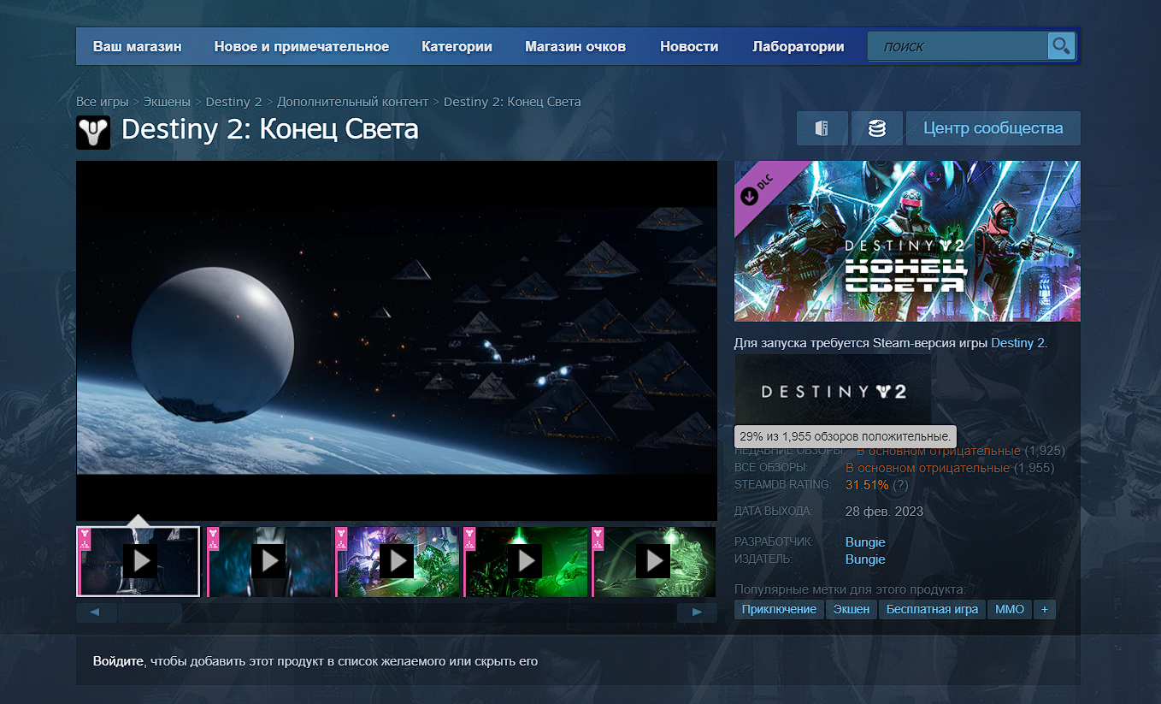The image size is (1161, 704).
Task: Select the second video thumbnail
Action: [269, 561]
